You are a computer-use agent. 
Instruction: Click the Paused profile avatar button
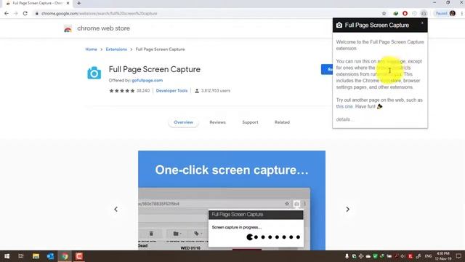[445, 13]
